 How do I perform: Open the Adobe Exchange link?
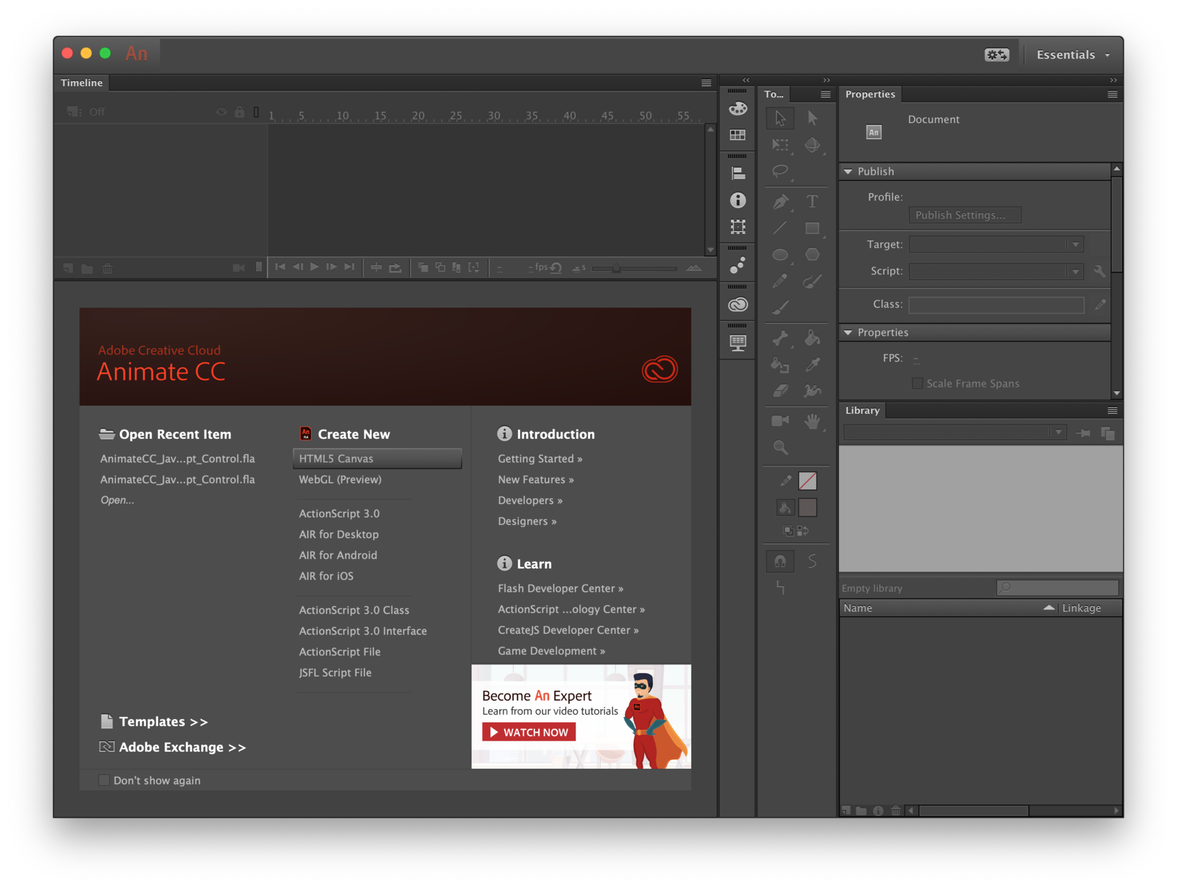182,747
